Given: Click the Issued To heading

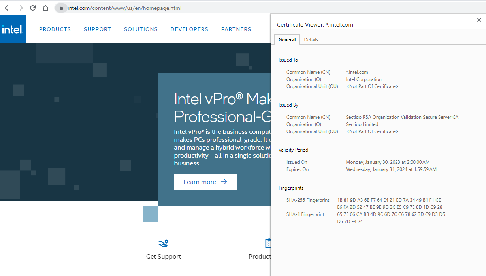Looking at the screenshot, I should click(288, 60).
